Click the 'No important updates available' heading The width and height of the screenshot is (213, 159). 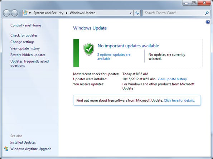(x=128, y=46)
